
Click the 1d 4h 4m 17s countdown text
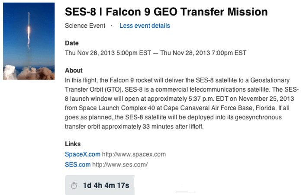pyautogui.click(x=106, y=185)
